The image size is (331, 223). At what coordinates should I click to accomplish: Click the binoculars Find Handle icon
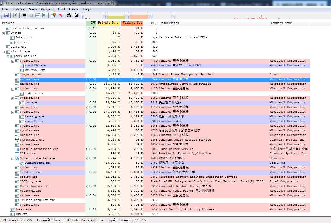pyautogui.click(x=69, y=15)
